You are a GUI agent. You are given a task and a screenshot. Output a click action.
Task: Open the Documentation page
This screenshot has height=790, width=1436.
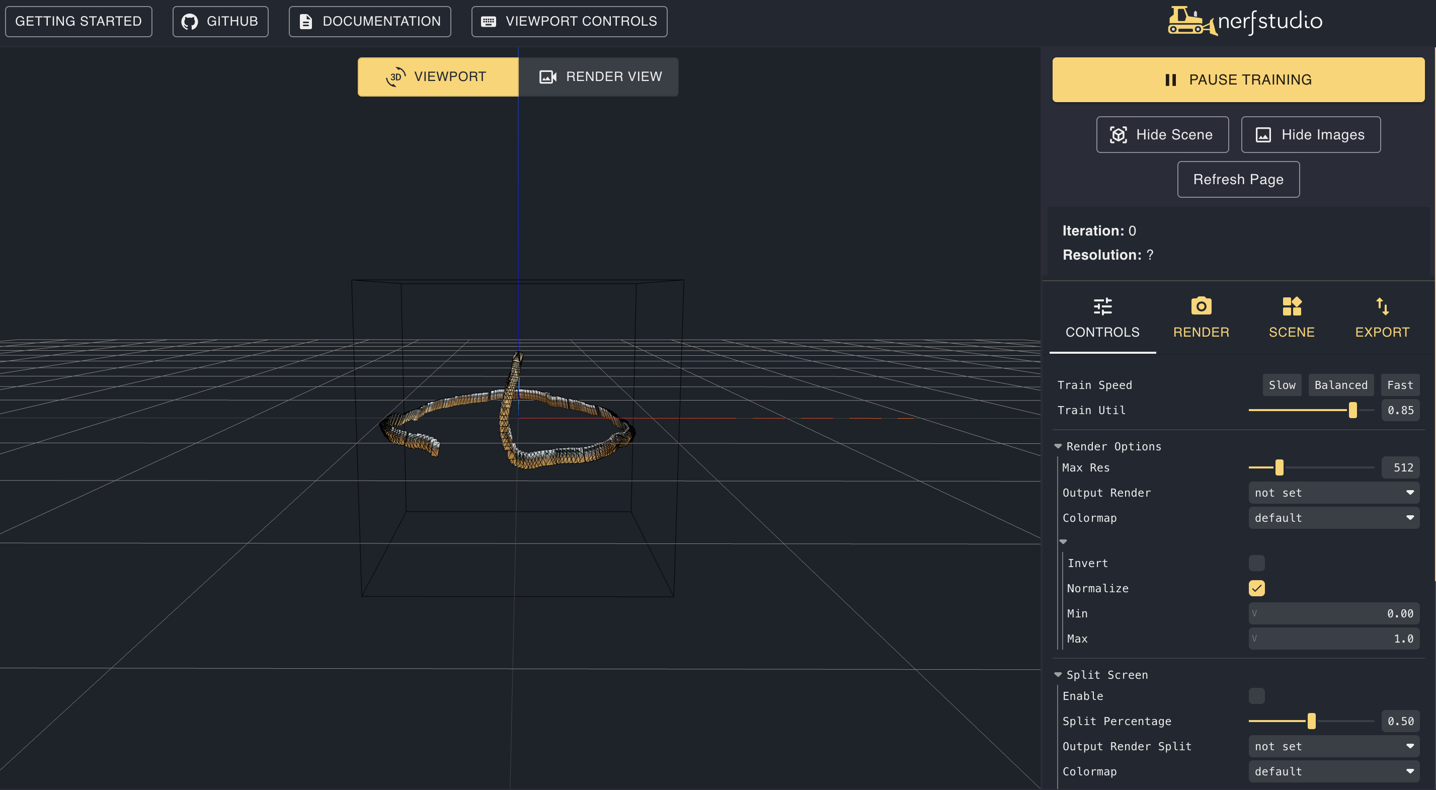pyautogui.click(x=370, y=21)
